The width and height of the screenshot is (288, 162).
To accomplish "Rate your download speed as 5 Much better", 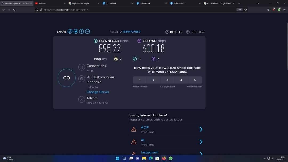I will (x=195, y=80).
